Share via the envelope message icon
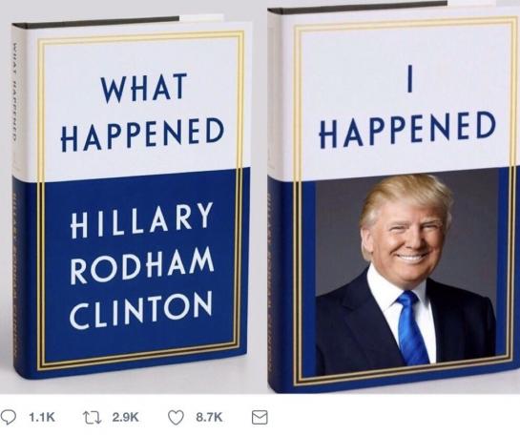520x435 pixels. (260, 417)
